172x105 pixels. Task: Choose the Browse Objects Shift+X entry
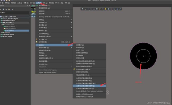click(x=54, y=14)
